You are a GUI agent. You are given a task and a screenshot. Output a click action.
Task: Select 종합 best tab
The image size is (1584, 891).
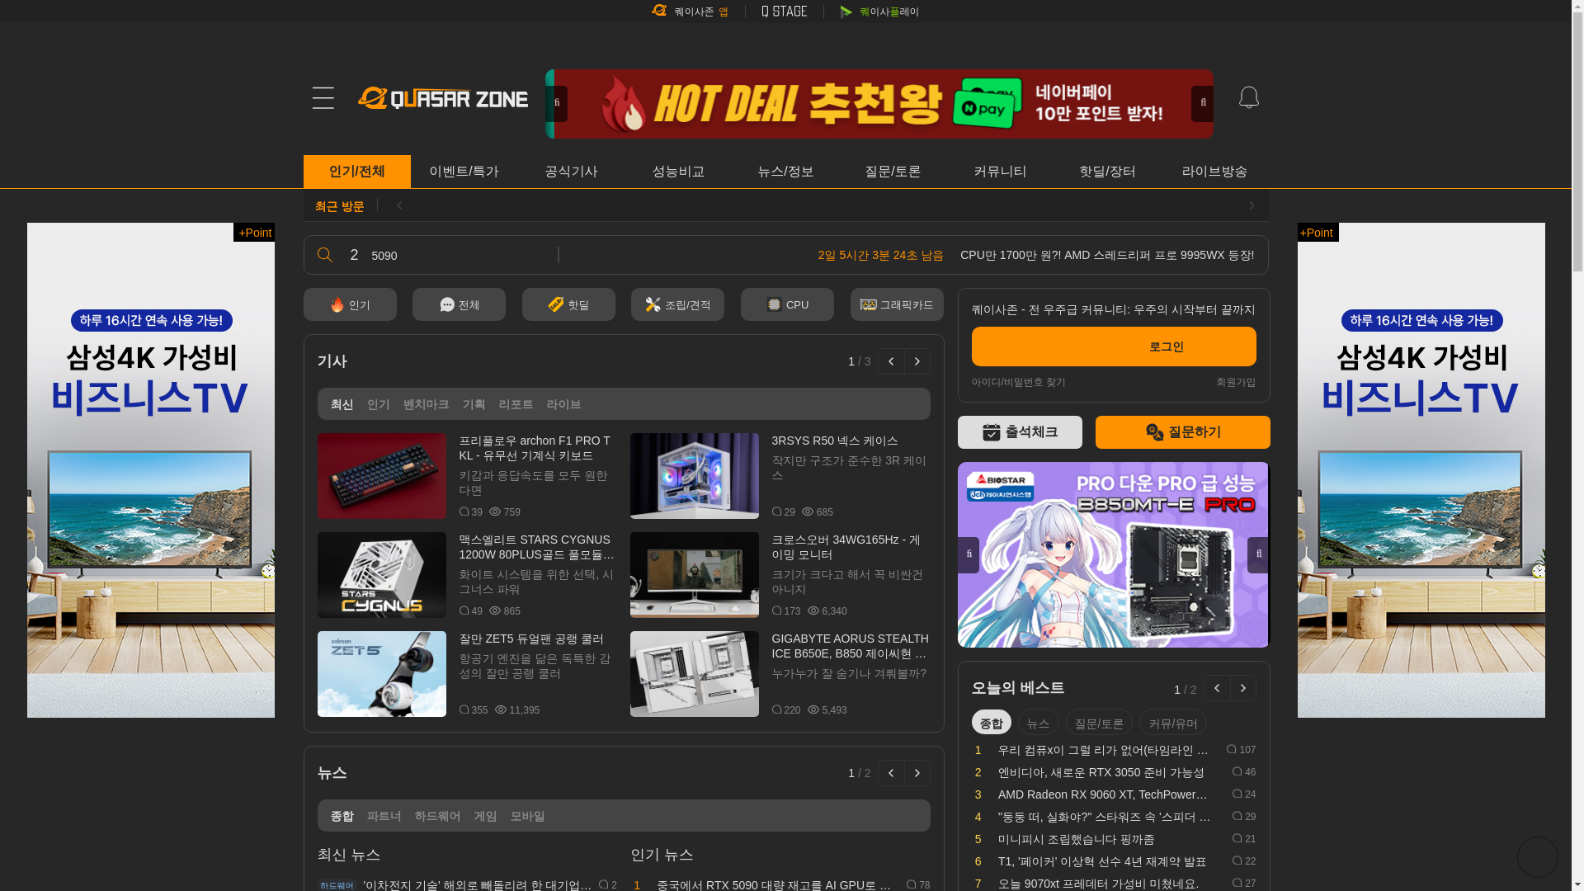pyautogui.click(x=992, y=723)
